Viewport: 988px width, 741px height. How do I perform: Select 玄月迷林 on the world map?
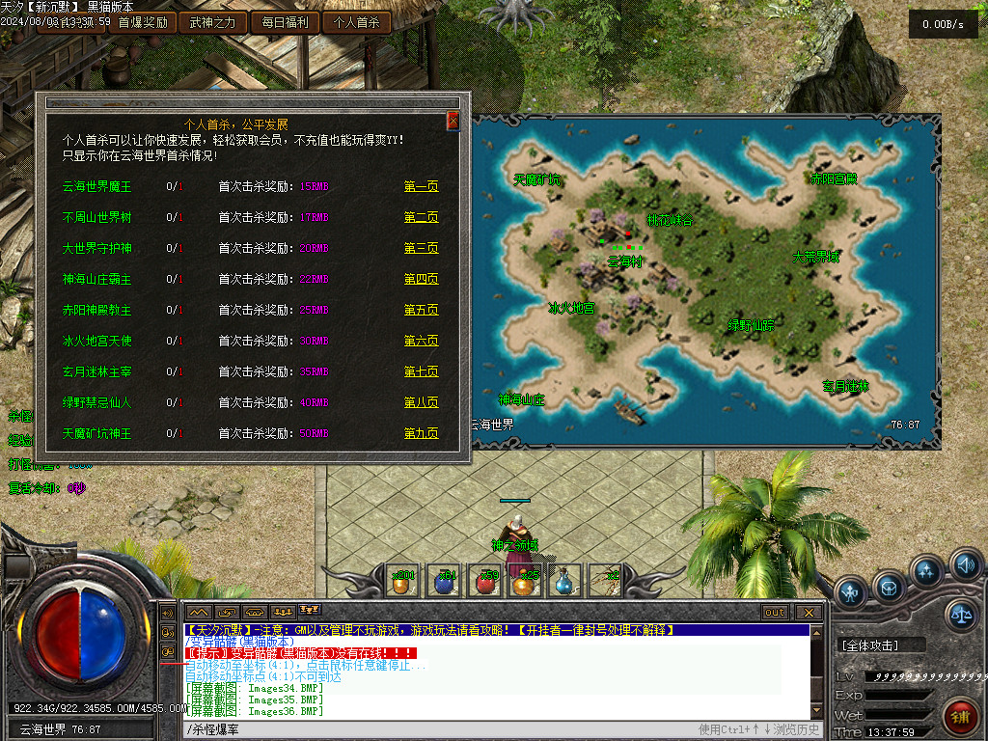click(845, 386)
